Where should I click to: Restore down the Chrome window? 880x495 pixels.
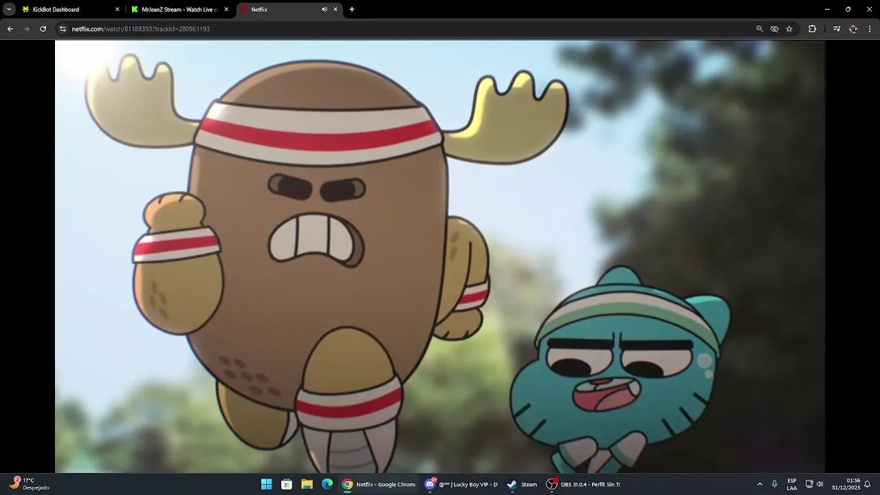[x=848, y=10]
